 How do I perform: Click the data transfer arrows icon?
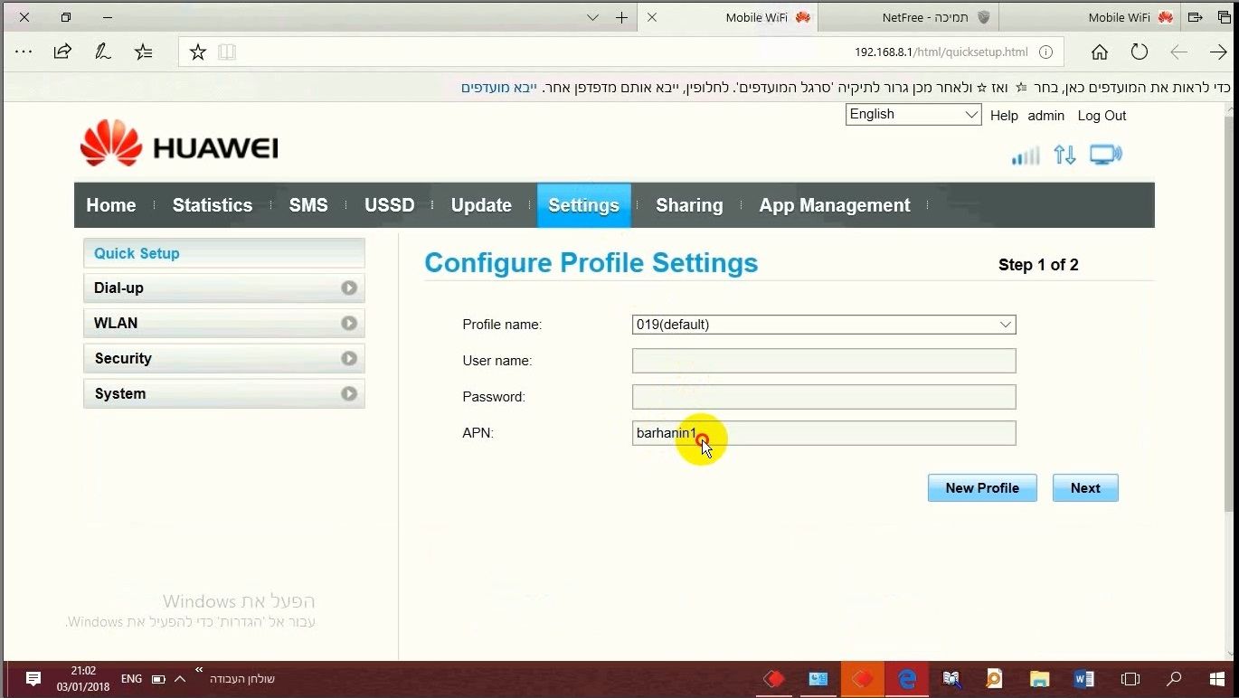[x=1065, y=156]
